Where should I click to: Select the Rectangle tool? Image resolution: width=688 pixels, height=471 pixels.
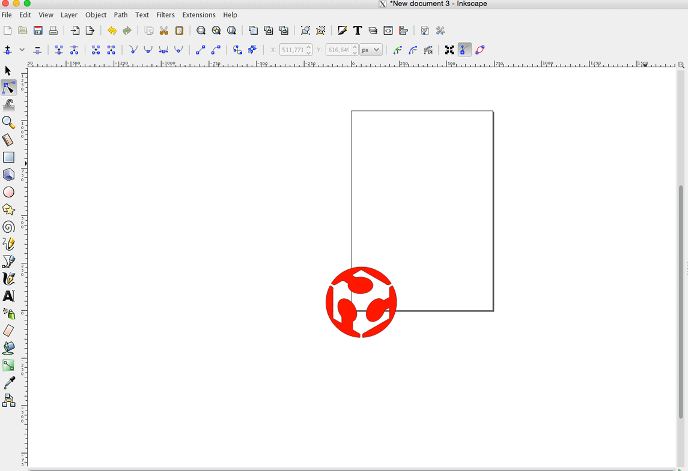point(8,157)
